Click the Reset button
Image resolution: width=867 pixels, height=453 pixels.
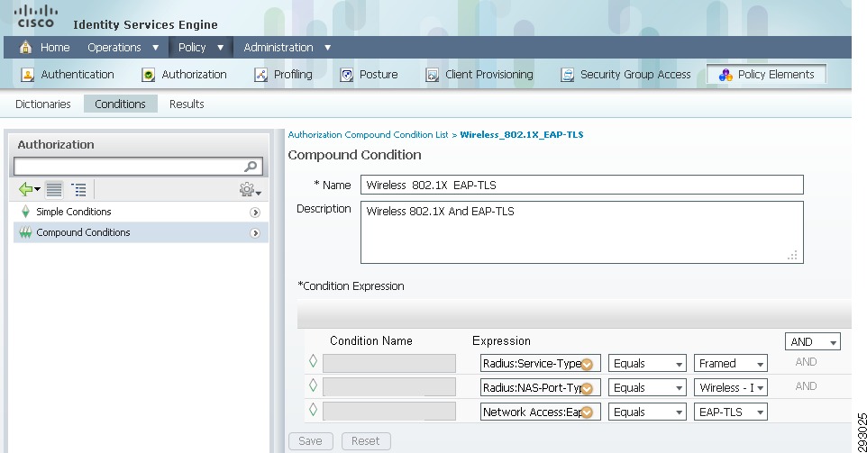tap(366, 441)
